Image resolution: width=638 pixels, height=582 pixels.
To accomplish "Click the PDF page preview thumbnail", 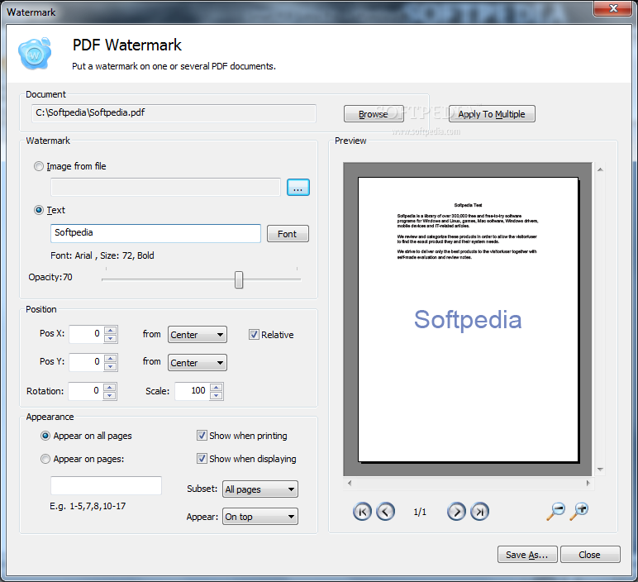I will tap(468, 319).
